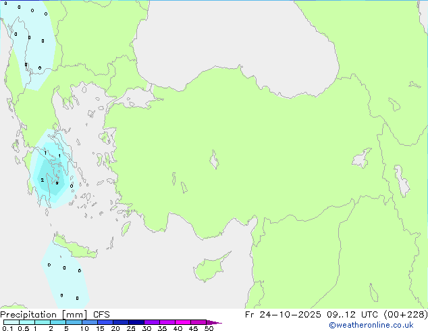This screenshot has width=428, height=331.
Task: Click the '0.5' legend scale label
Action: pos(23,328)
